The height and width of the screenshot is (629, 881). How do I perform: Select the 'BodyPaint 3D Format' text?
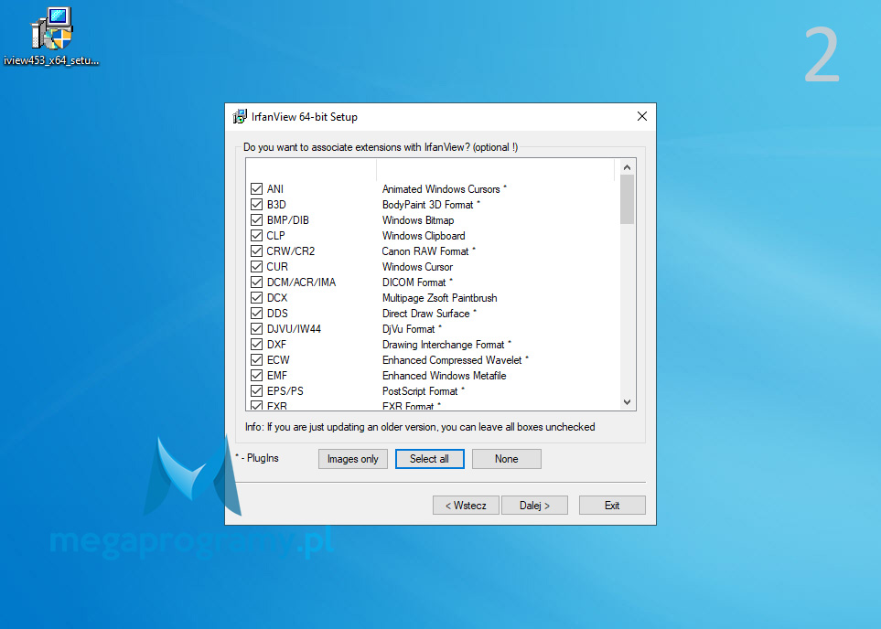click(x=432, y=205)
